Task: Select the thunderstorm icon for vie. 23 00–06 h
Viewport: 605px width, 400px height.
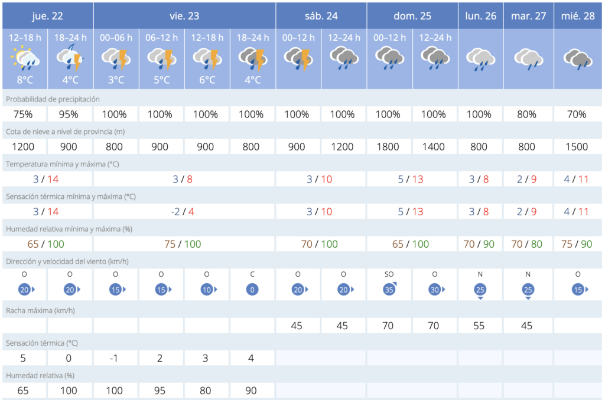Action: (x=116, y=58)
